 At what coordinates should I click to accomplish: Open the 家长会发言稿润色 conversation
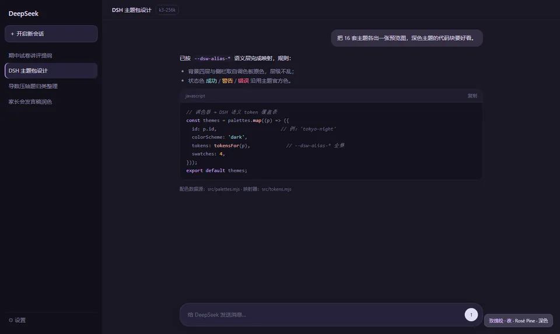pyautogui.click(x=51, y=101)
